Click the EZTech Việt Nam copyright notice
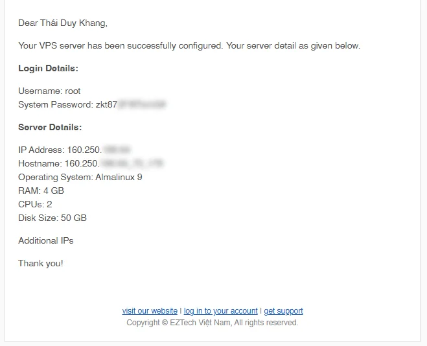Viewport: 427px width, 346px height. [213, 323]
